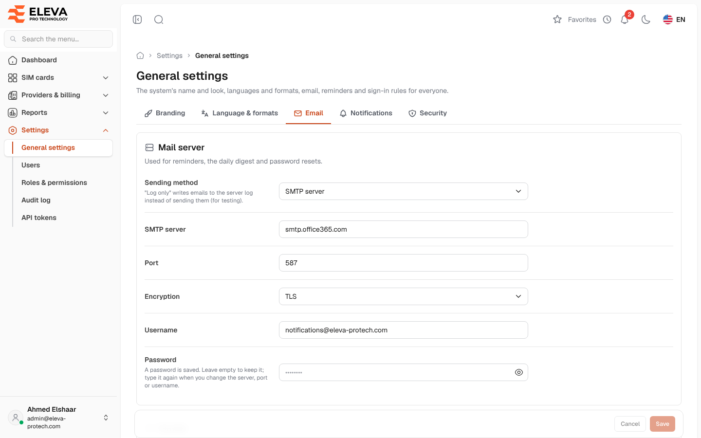Open notifications bell with badge
701x438 pixels.
pyautogui.click(x=625, y=19)
